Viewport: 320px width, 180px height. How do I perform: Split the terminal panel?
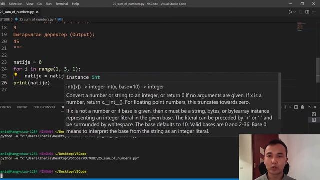(x=296, y=107)
